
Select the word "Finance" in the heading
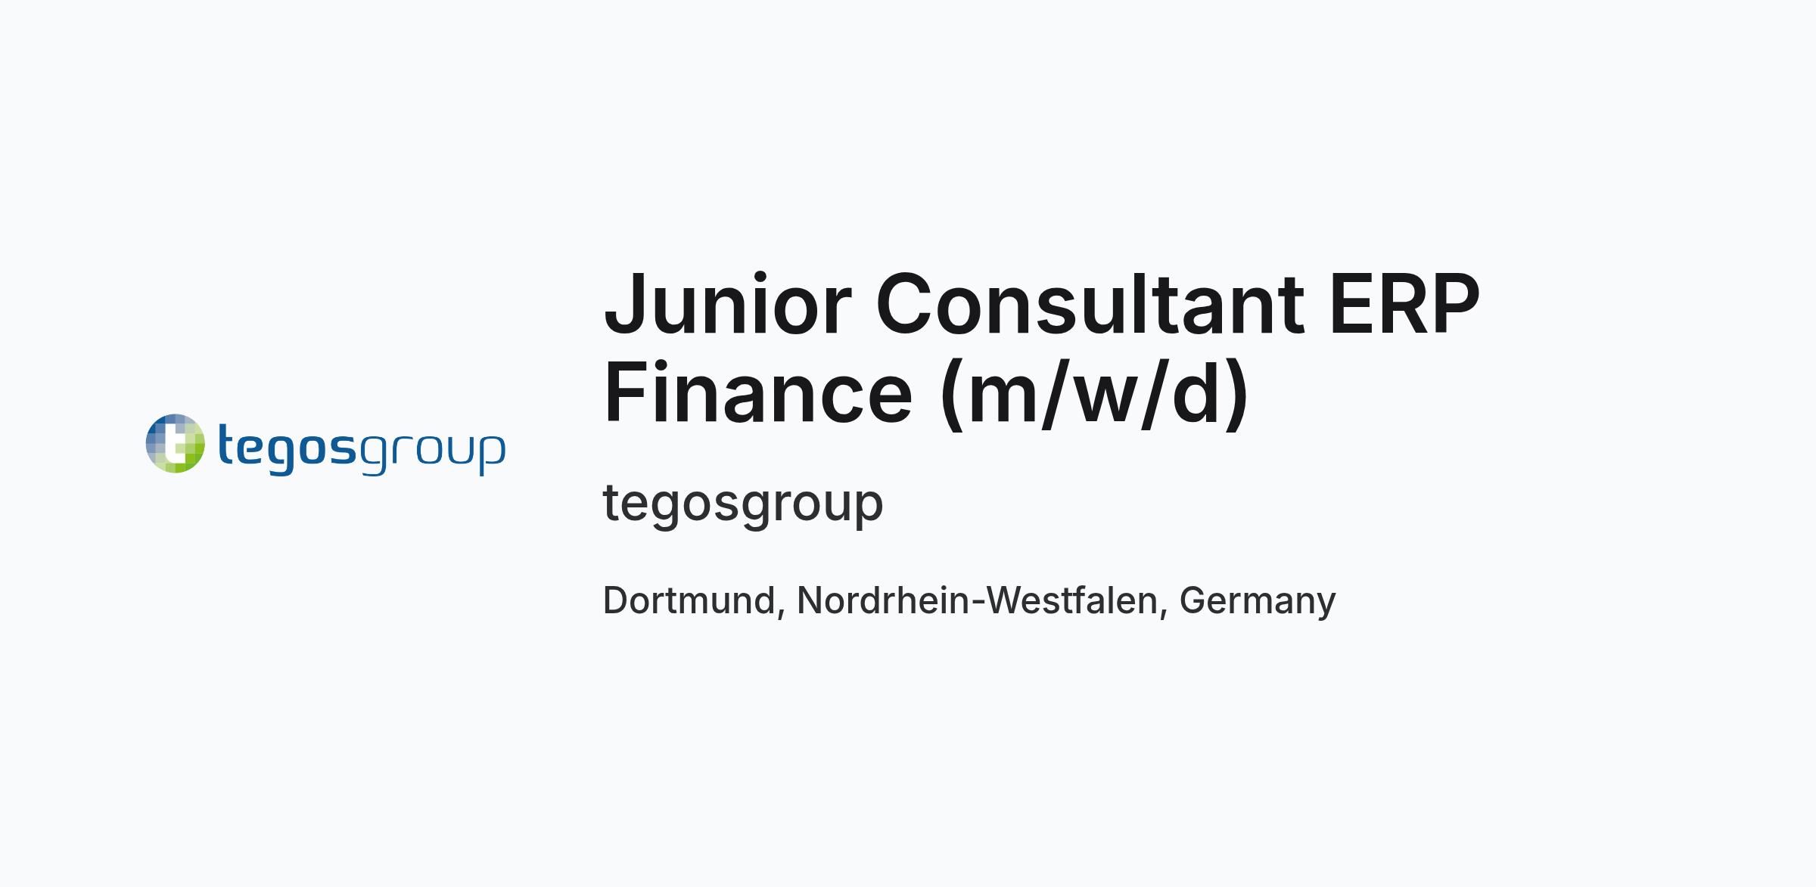tap(758, 392)
